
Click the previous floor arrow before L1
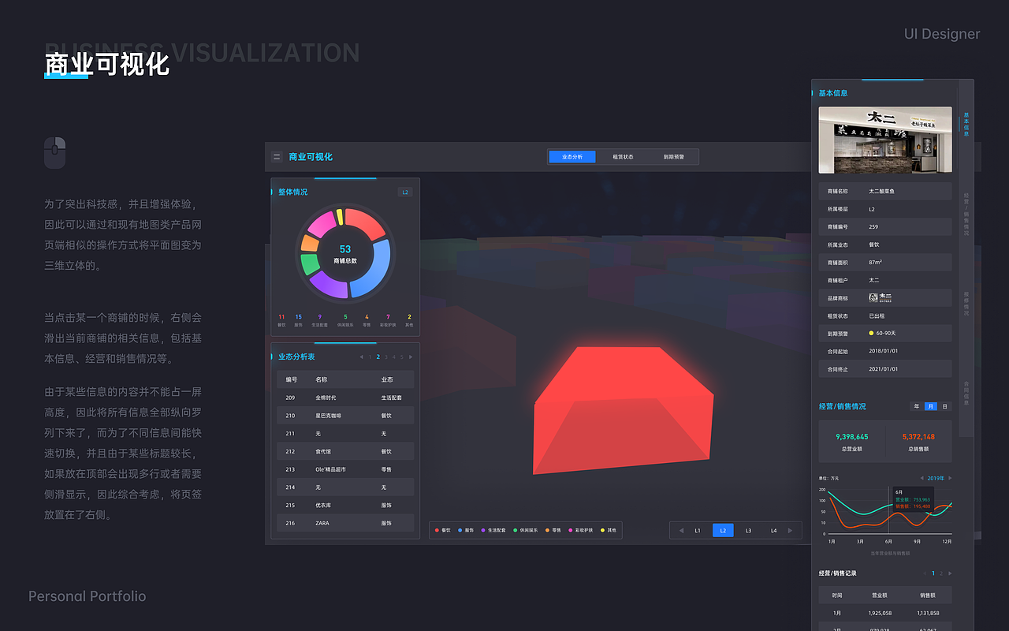point(681,531)
